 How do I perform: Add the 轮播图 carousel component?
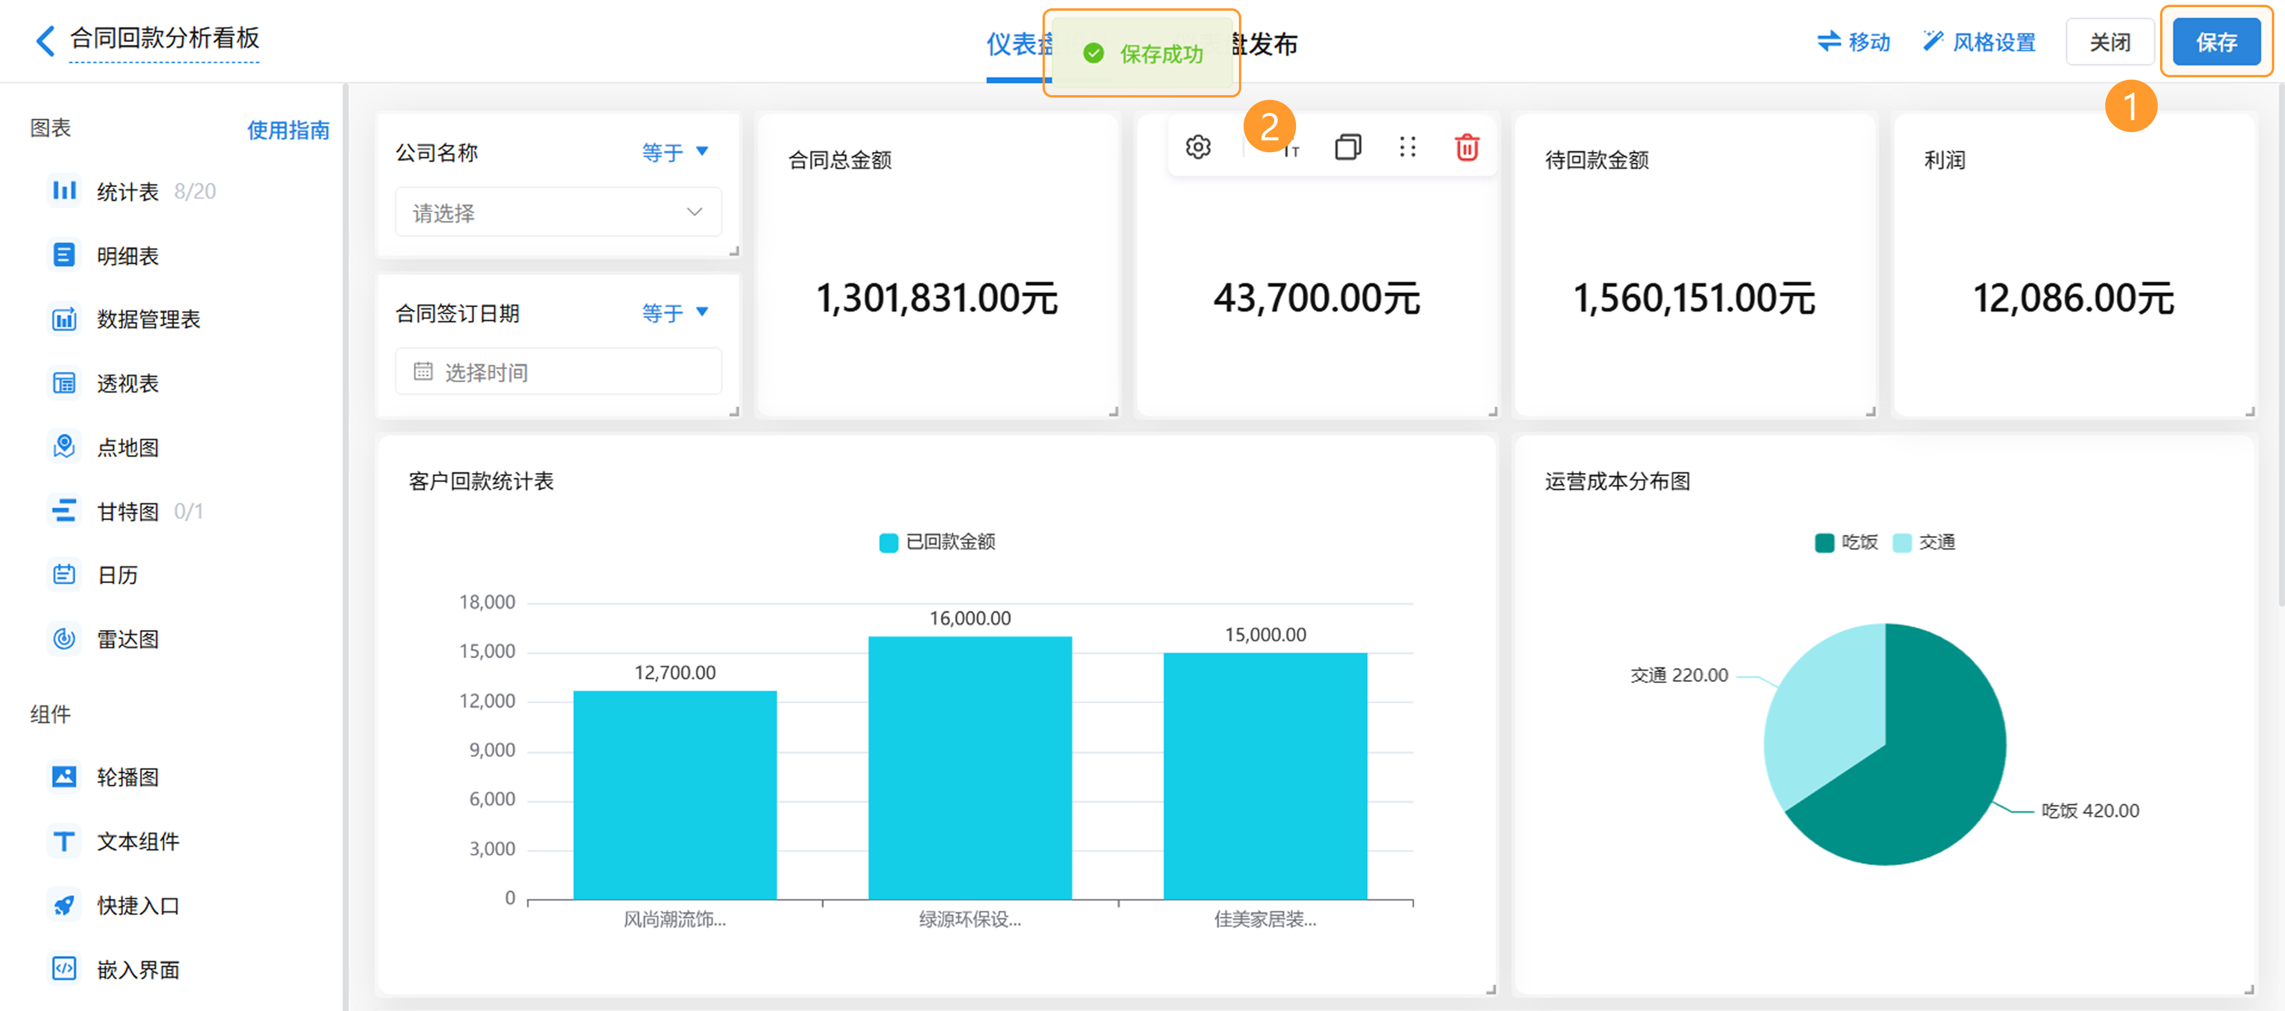click(127, 778)
